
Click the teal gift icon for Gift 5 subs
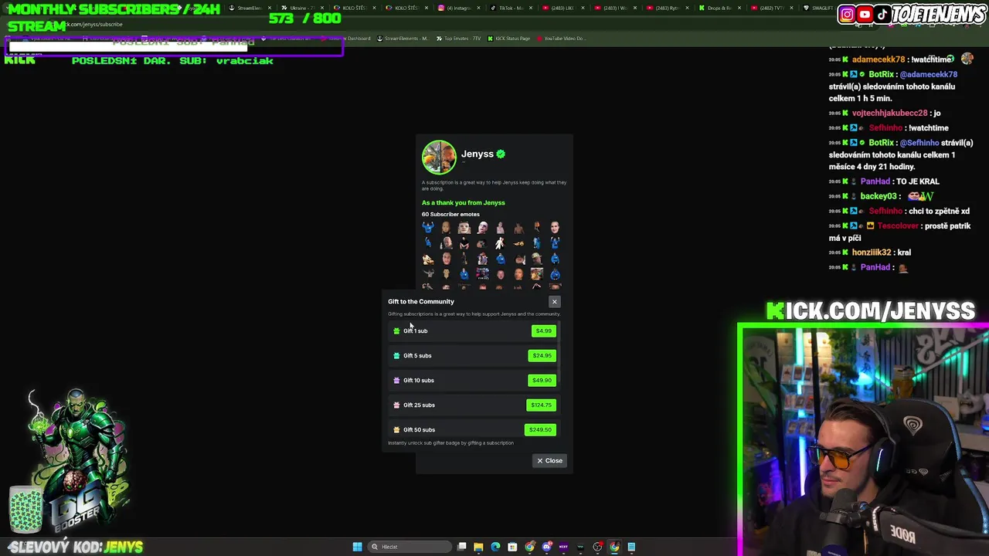[x=396, y=355]
